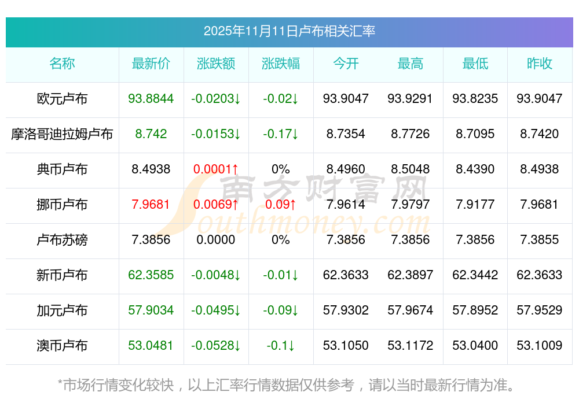Click the 最低 column header
The height and width of the screenshot is (403, 579).
pos(475,64)
